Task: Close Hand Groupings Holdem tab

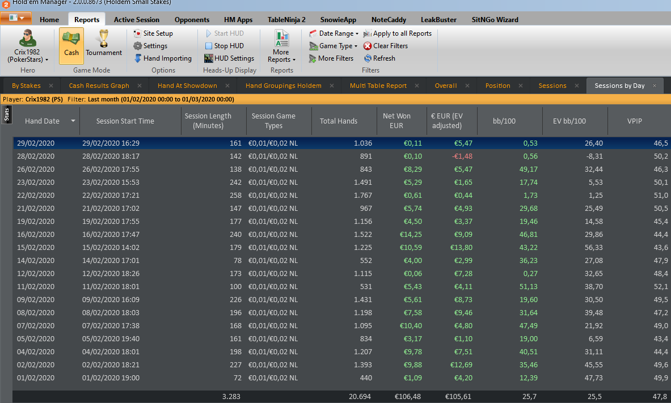Action: 332,86
